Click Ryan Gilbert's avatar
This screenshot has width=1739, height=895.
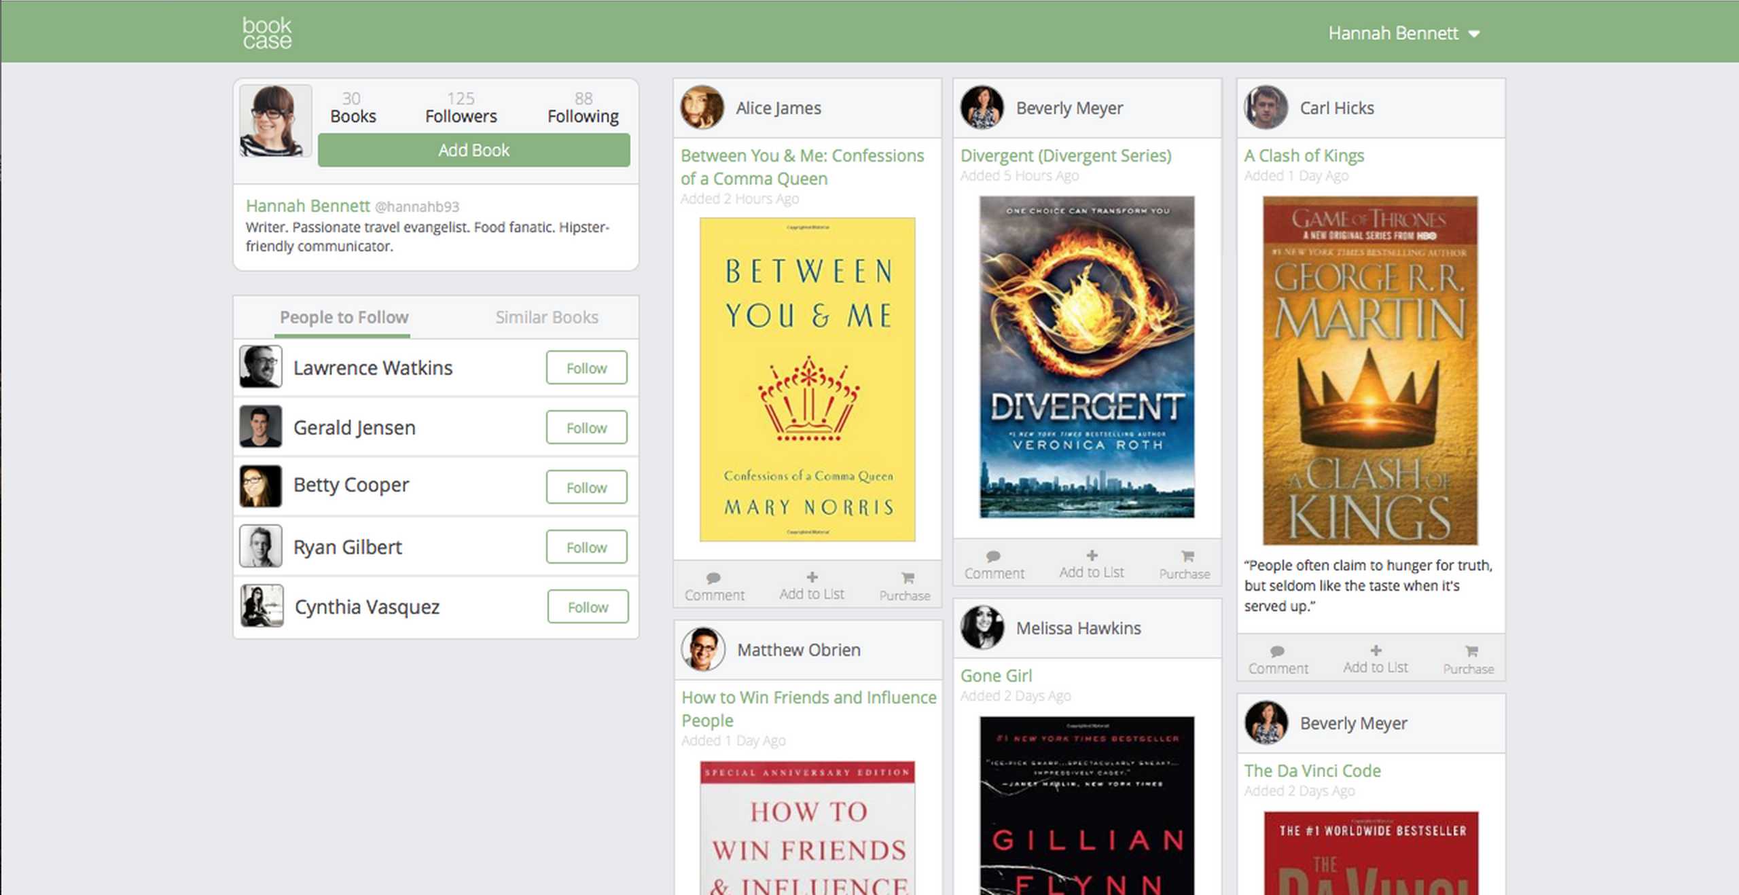click(x=261, y=546)
